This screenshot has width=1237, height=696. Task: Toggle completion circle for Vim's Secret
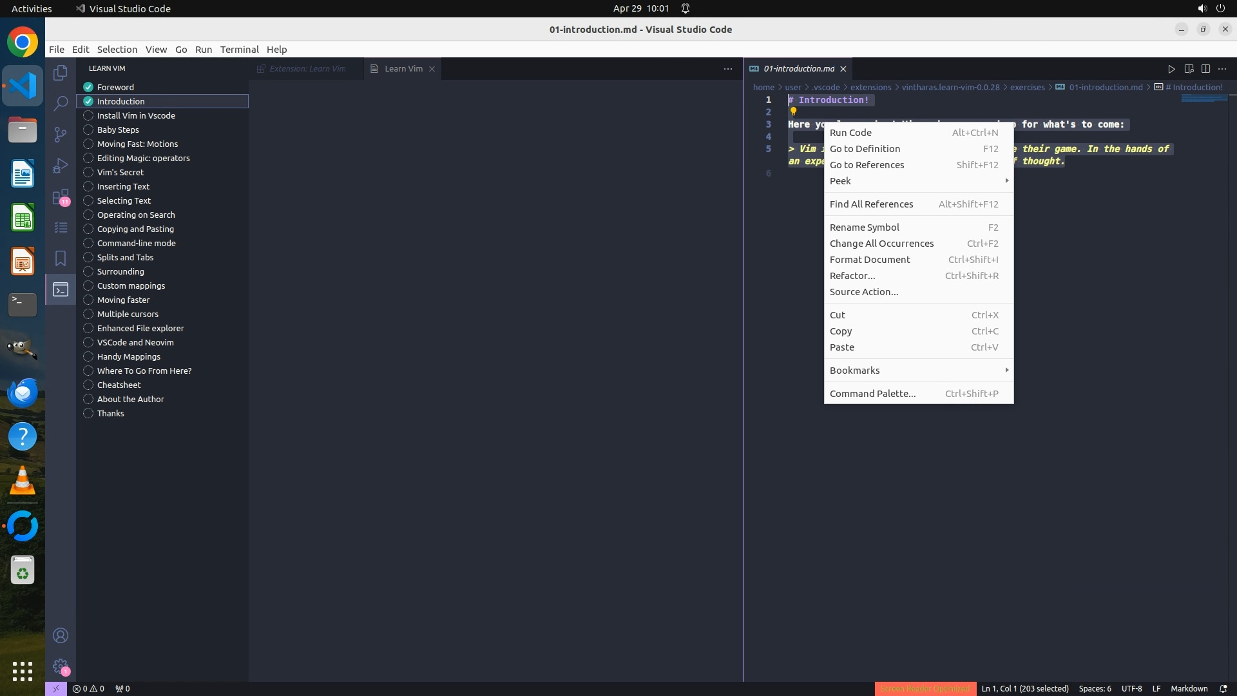[88, 172]
